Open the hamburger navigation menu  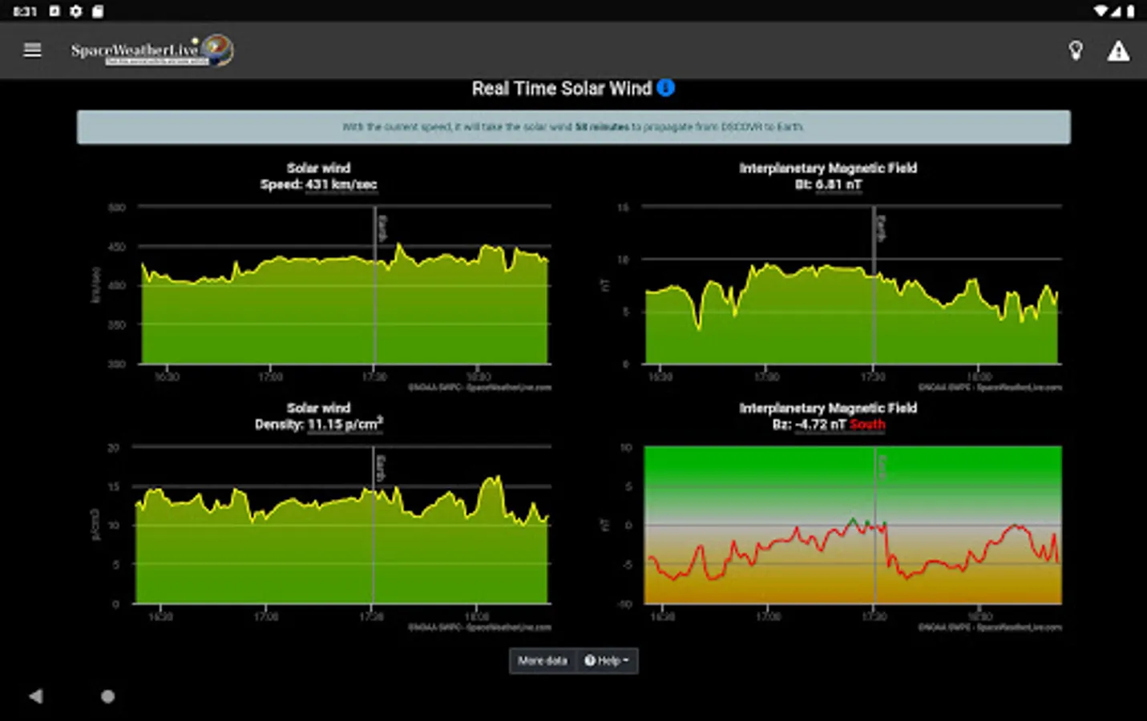pyautogui.click(x=32, y=50)
